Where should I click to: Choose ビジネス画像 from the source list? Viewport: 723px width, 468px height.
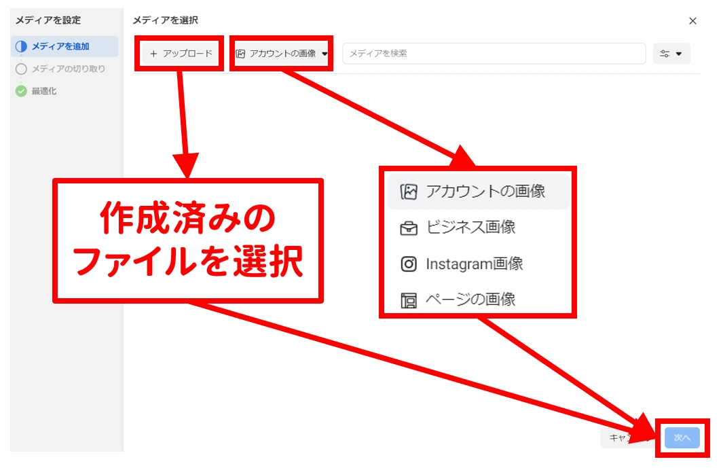point(470,228)
